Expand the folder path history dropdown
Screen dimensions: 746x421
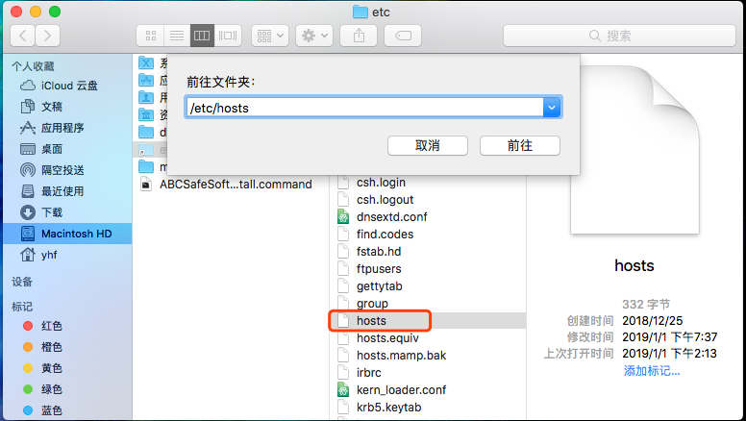click(x=552, y=108)
